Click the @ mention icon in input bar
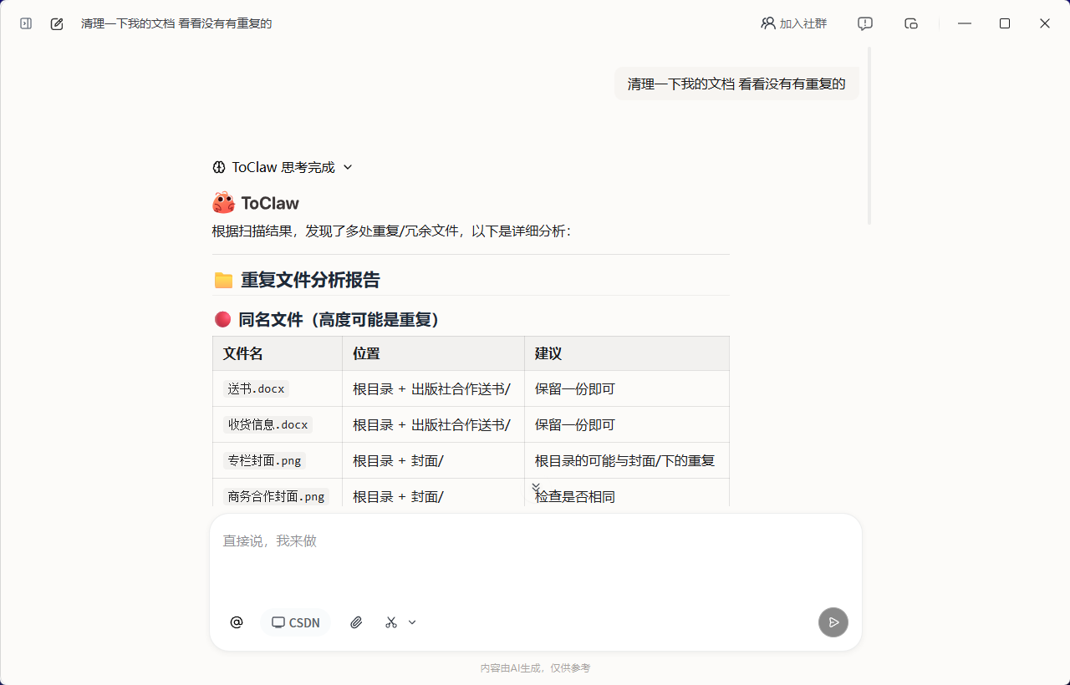This screenshot has width=1070, height=685. pos(236,622)
